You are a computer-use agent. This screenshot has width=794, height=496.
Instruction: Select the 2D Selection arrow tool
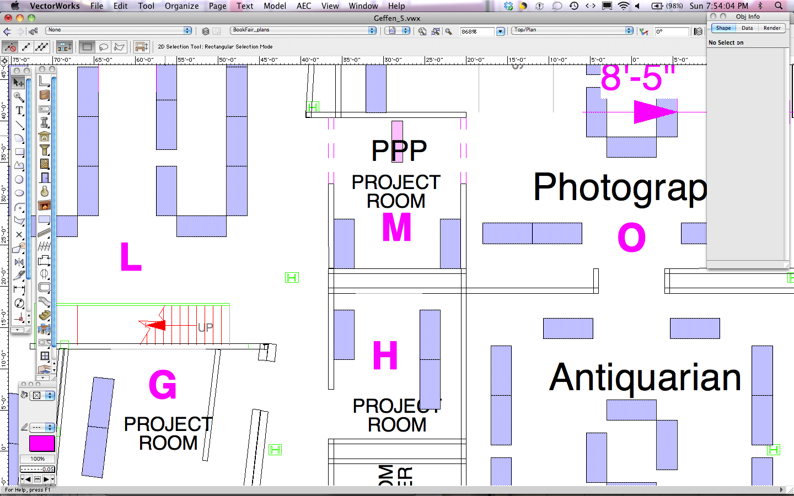click(x=18, y=82)
